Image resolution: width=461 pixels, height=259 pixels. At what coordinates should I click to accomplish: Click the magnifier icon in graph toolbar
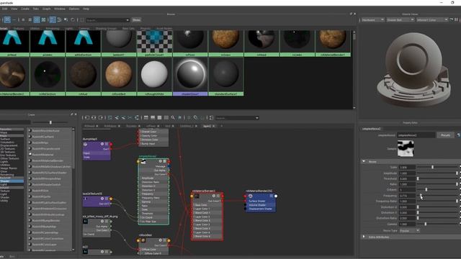pos(173,118)
